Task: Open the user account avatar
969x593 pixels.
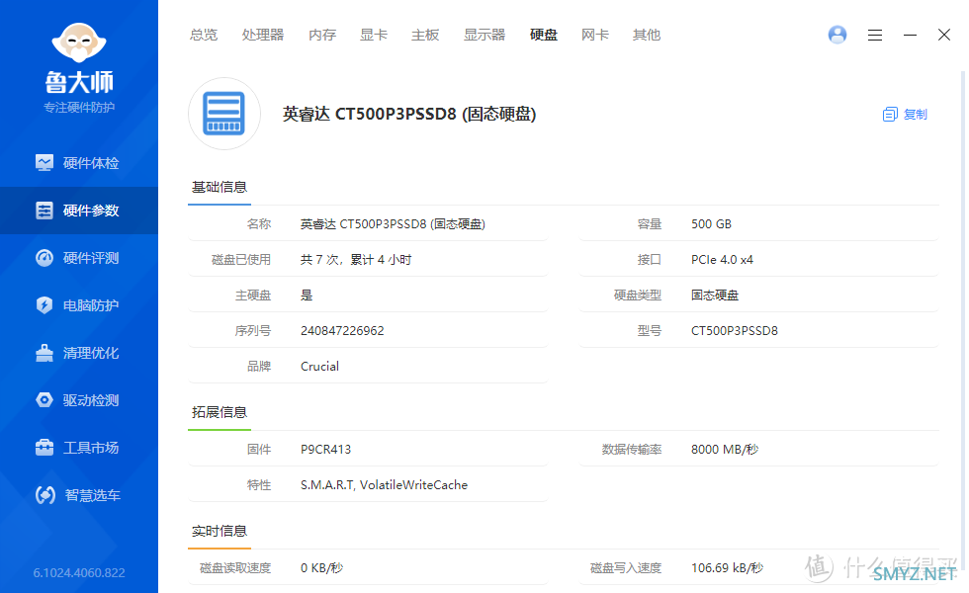Action: 837,35
